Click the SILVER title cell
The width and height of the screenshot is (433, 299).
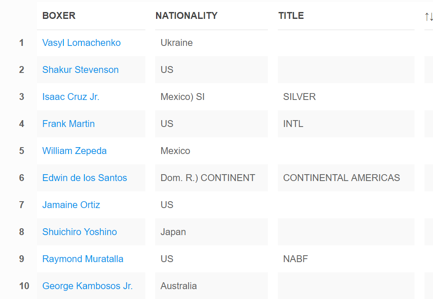click(x=346, y=97)
